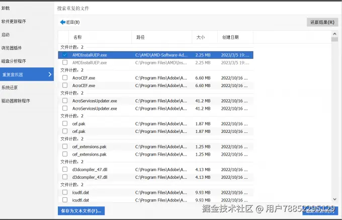Go back using the 返回(B) arrow button
Screen dimensions: 342x220
(x=70, y=22)
